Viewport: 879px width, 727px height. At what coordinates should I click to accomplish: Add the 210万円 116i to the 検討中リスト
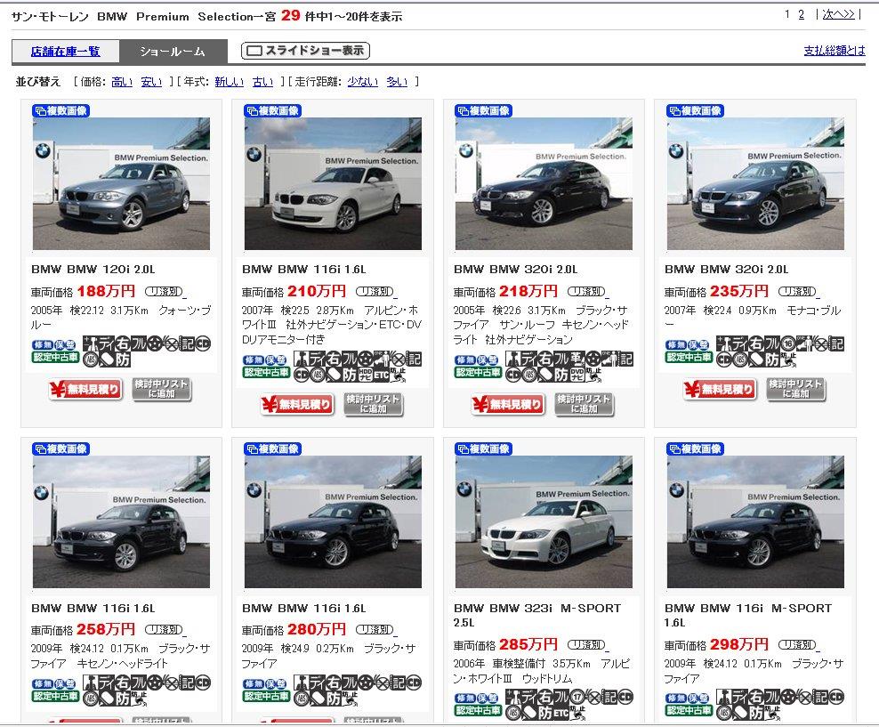click(374, 404)
